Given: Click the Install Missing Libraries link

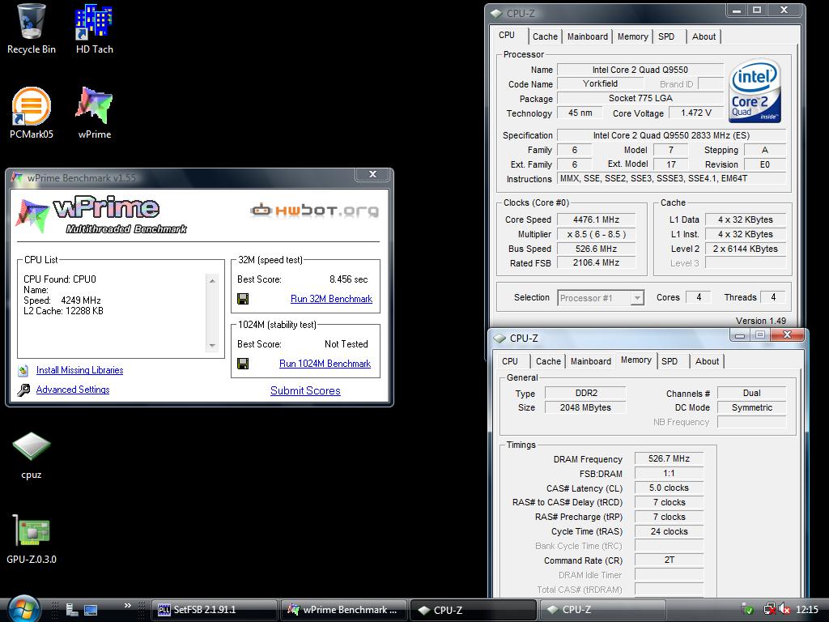Looking at the screenshot, I should [80, 370].
